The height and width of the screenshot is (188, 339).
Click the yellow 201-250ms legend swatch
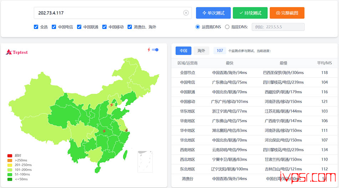(x=10, y=165)
